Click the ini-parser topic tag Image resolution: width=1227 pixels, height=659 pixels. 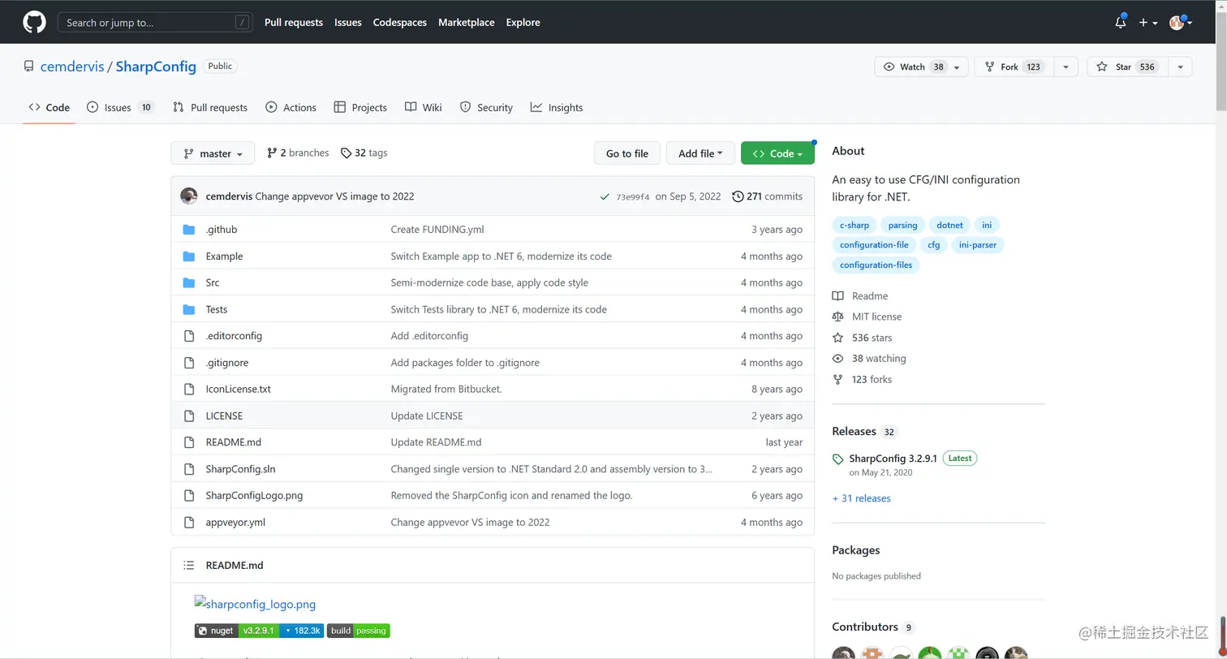point(978,244)
